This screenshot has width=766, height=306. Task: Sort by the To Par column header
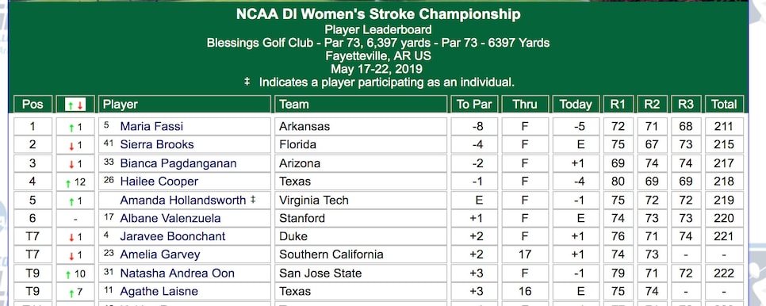pos(474,105)
